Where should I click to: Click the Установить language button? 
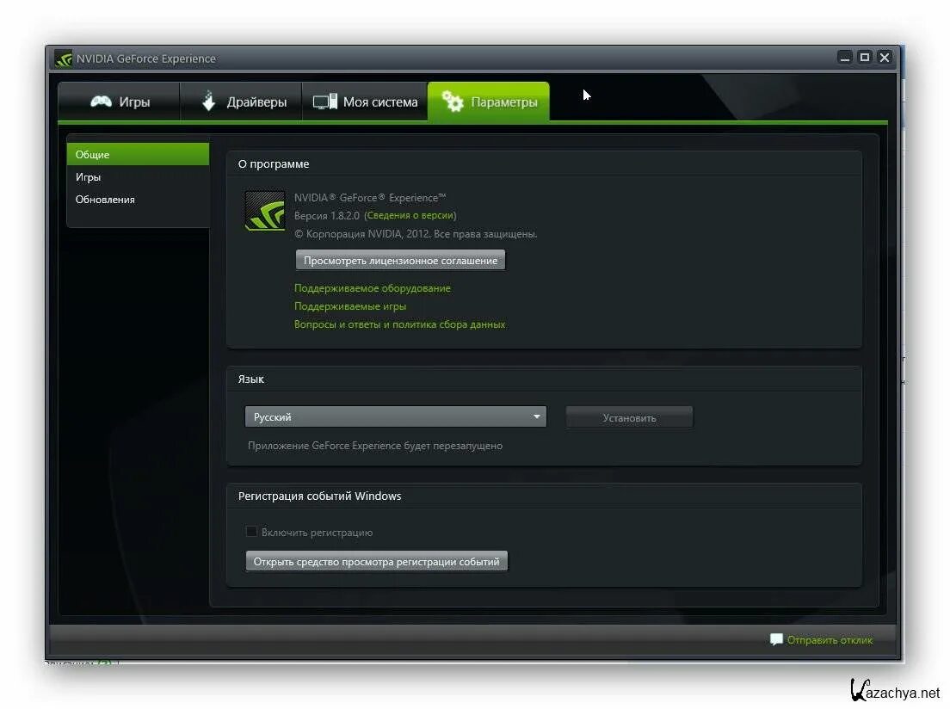point(629,417)
